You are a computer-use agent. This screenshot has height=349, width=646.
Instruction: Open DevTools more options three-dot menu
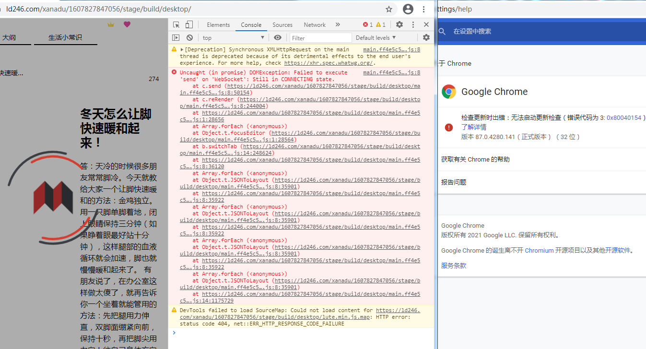click(x=413, y=24)
